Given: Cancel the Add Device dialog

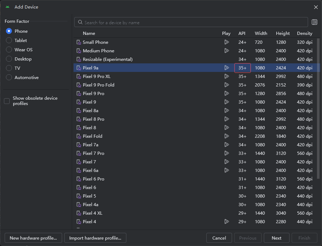Looking at the screenshot, I should click(x=219, y=238).
